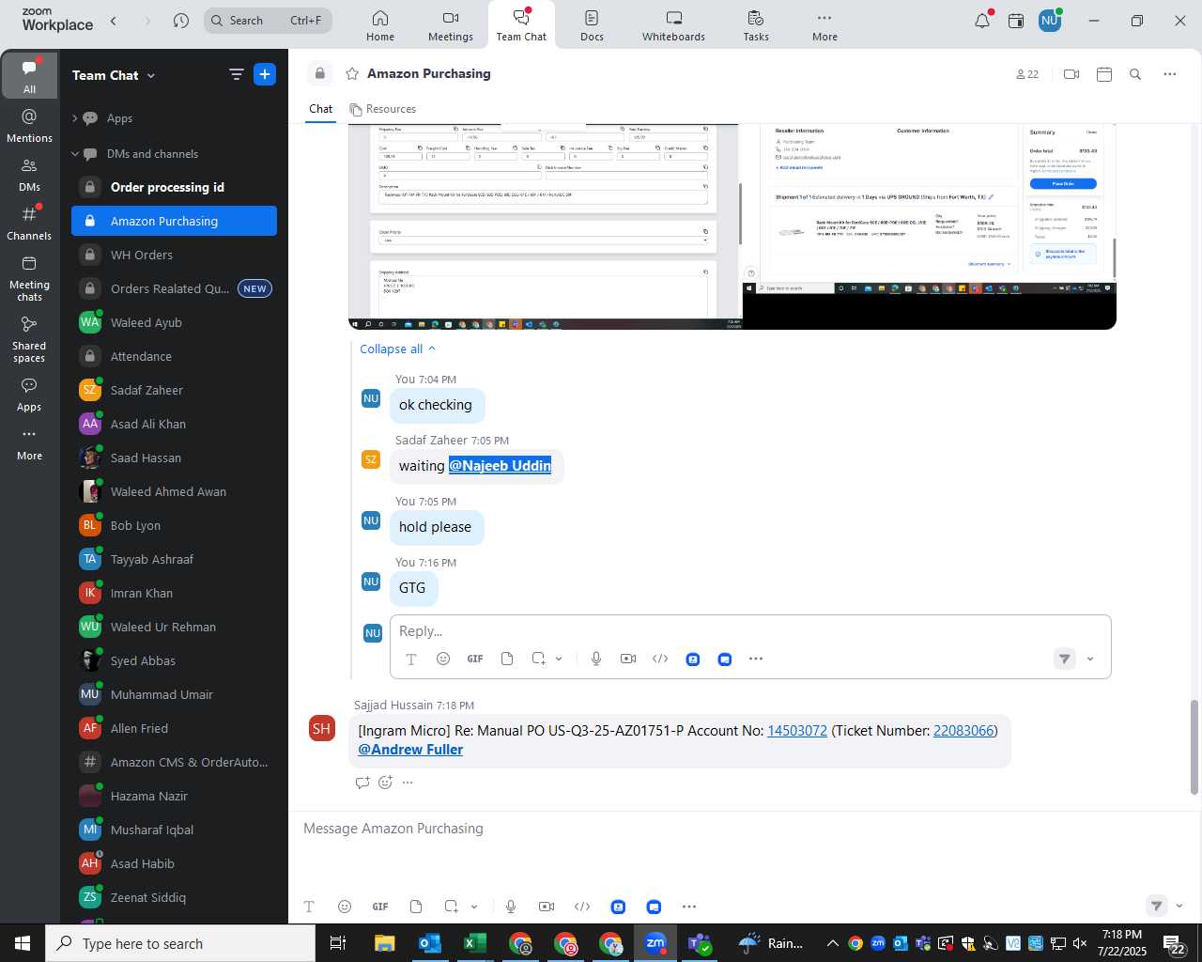Viewport: 1202px width, 962px height.
Task: Open the main composer send options arrow
Action: pos(1179,907)
